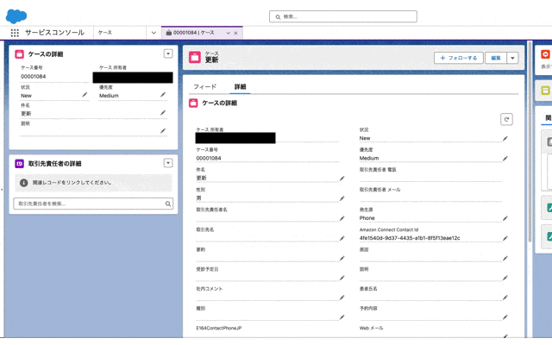Edit the 原因 field pencil

[x=505, y=259]
